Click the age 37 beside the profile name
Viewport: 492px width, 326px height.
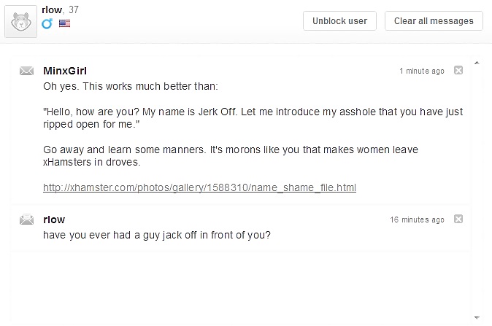click(74, 9)
